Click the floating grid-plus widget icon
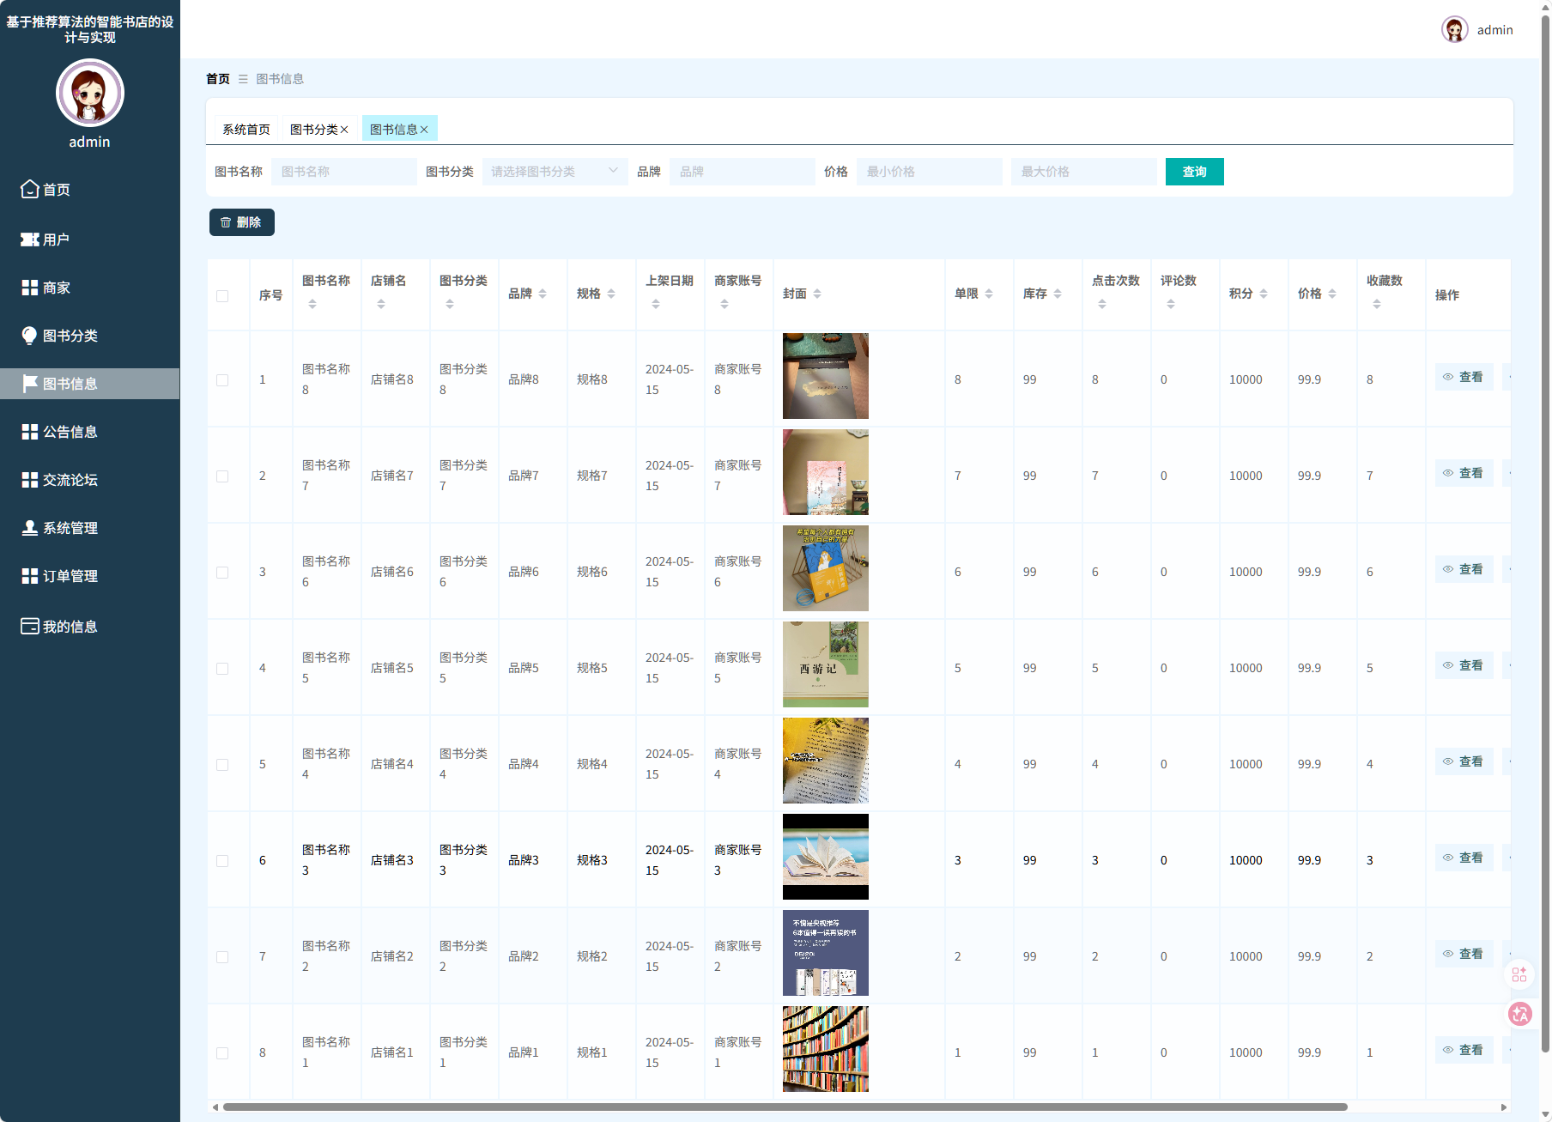This screenshot has height=1122, width=1552. click(x=1519, y=974)
